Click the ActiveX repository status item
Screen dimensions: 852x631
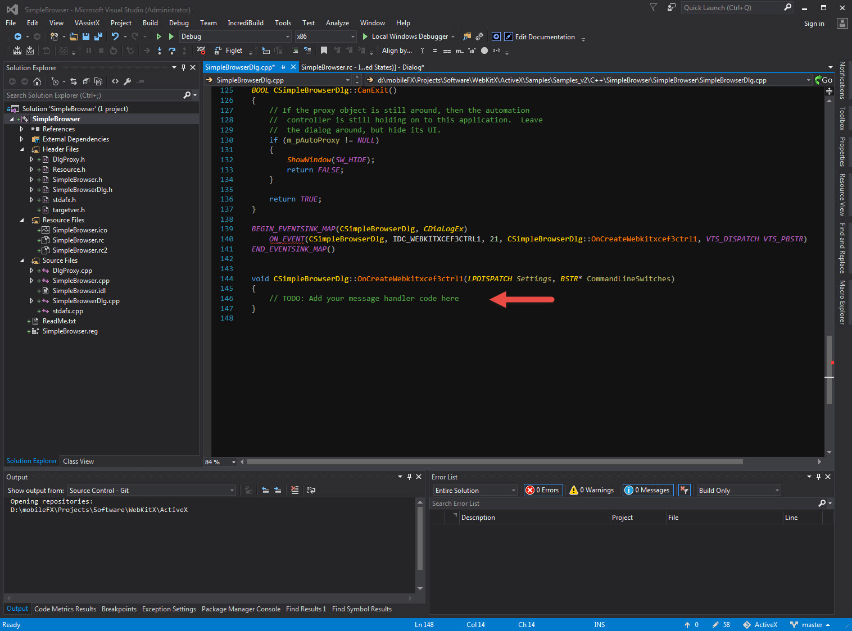pos(760,625)
